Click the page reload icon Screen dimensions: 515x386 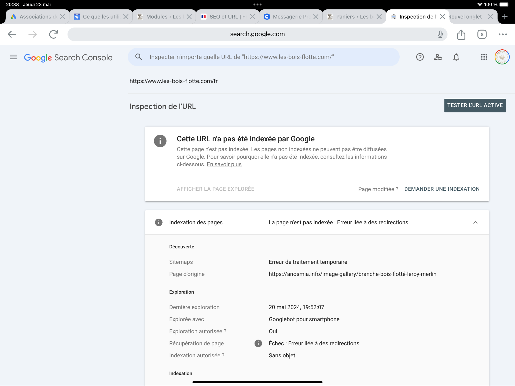(x=53, y=34)
